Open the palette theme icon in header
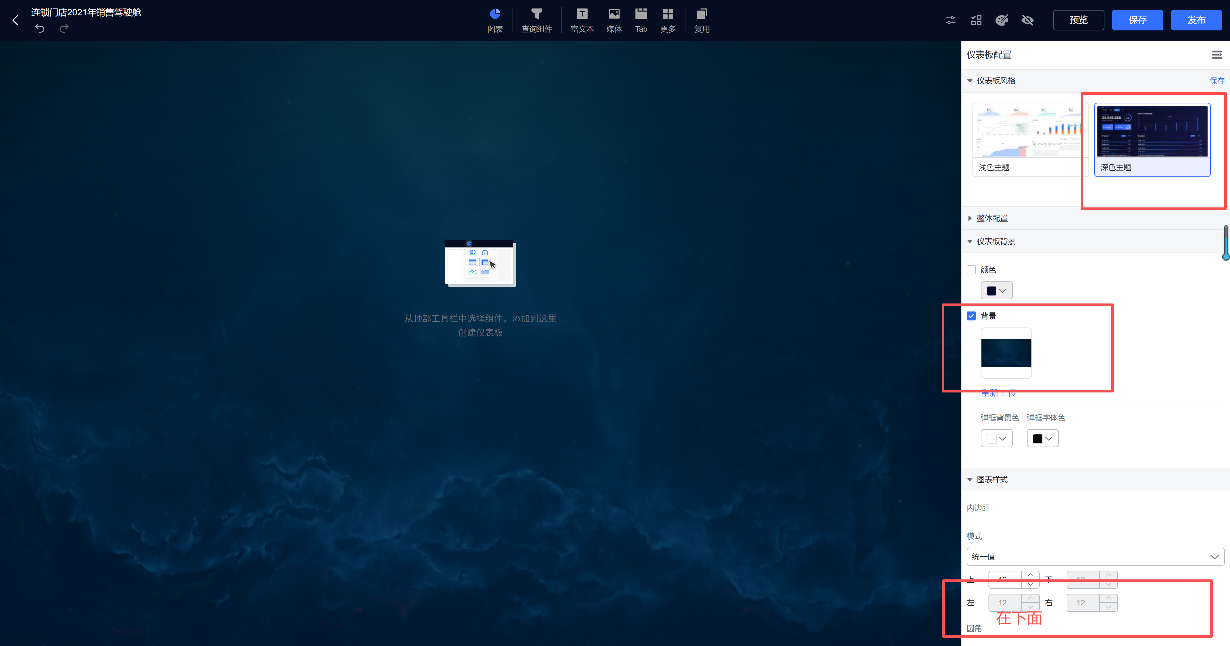 click(x=1001, y=20)
